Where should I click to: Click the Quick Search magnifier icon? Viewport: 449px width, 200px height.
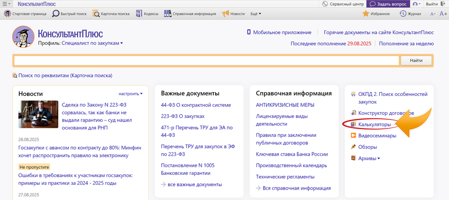click(56, 13)
